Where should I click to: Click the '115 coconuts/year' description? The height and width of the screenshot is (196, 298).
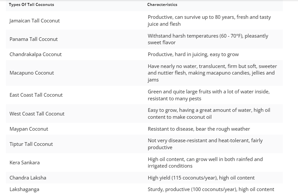tap(201, 178)
